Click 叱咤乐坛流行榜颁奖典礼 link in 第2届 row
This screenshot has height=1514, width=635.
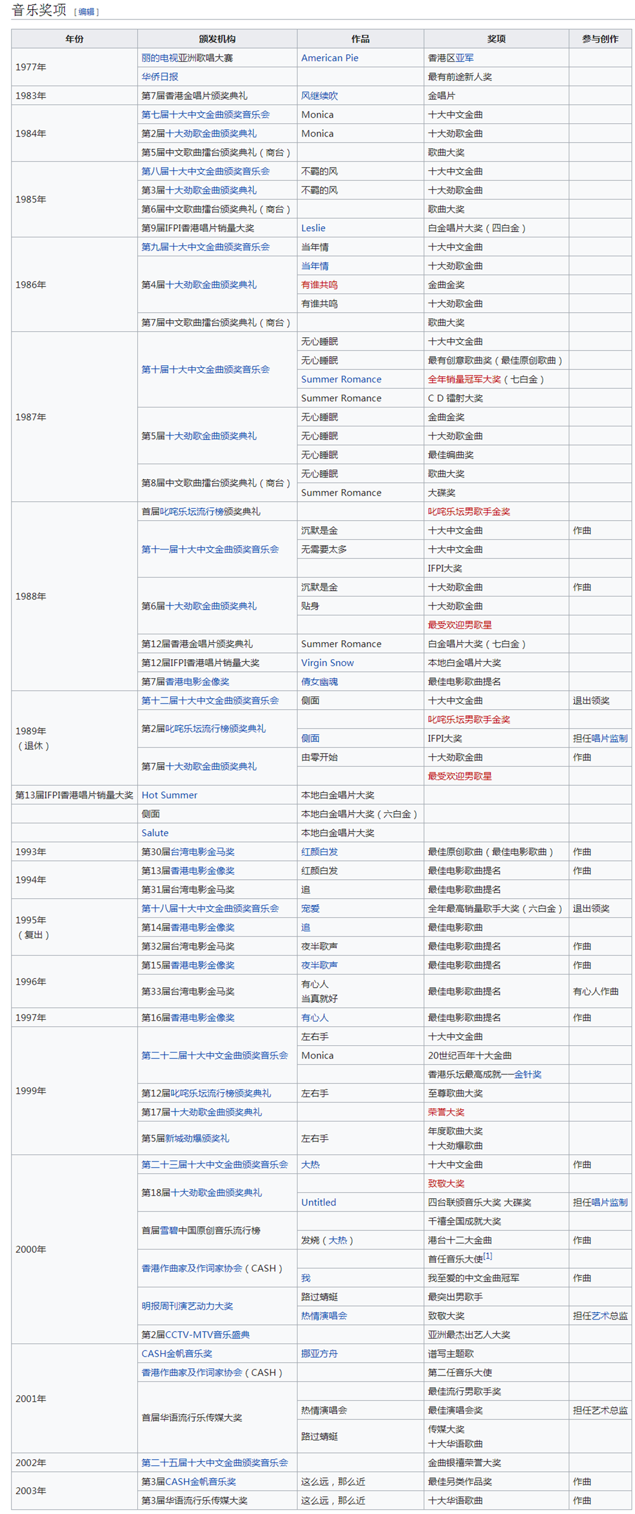click(216, 729)
